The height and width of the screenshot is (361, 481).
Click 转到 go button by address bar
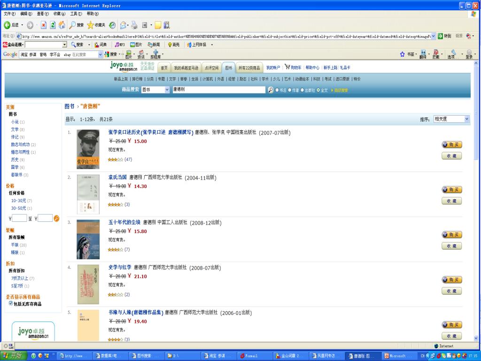click(x=444, y=36)
